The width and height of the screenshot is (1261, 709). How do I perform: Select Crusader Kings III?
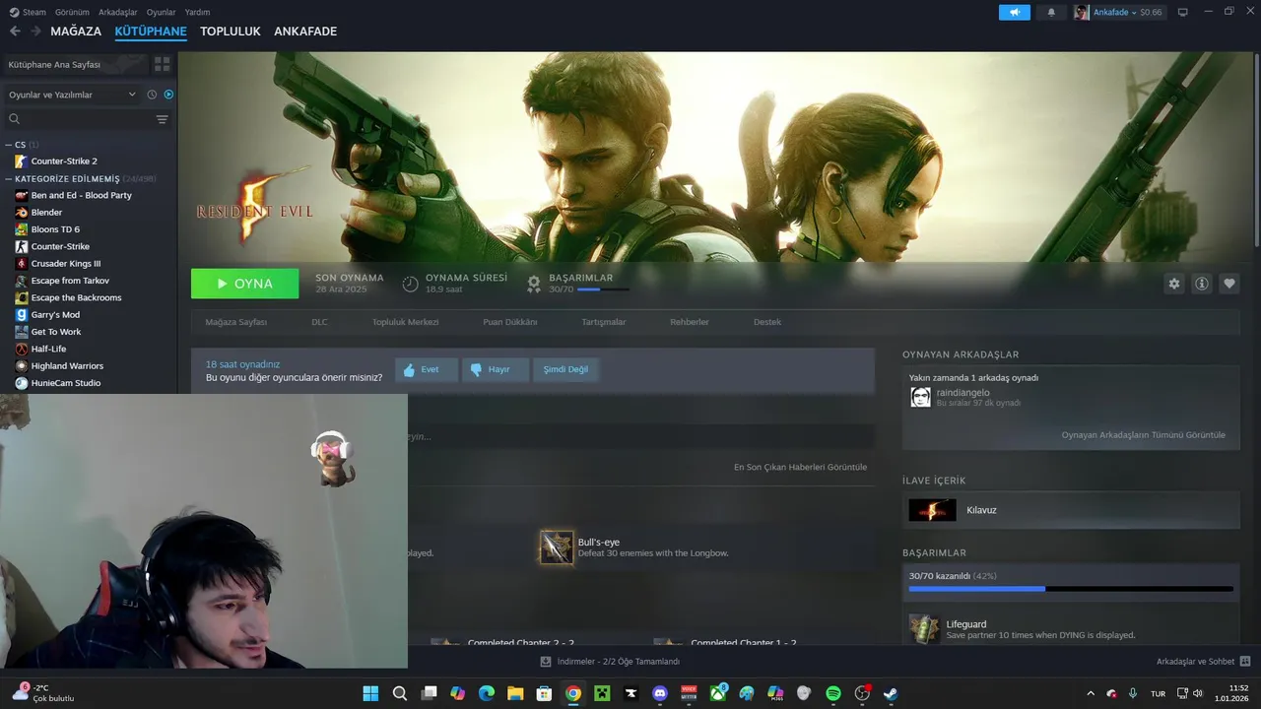click(66, 264)
